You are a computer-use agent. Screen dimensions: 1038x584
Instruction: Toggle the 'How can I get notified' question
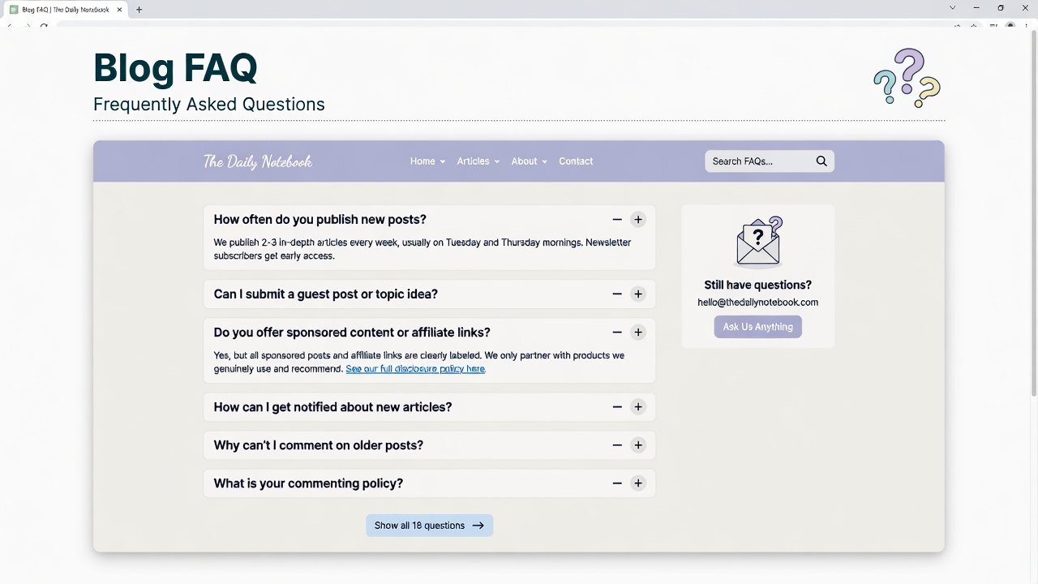coord(332,407)
